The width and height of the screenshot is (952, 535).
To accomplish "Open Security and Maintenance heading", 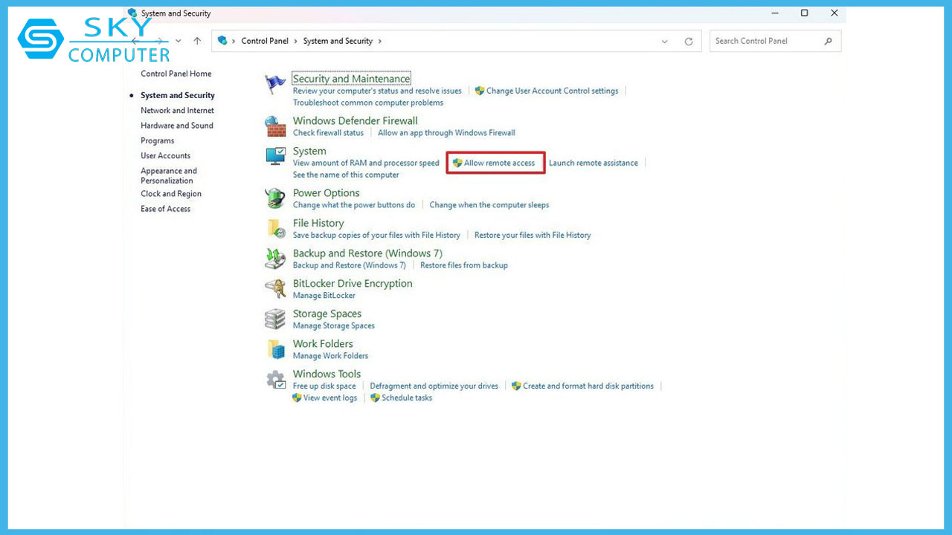I will click(x=351, y=79).
